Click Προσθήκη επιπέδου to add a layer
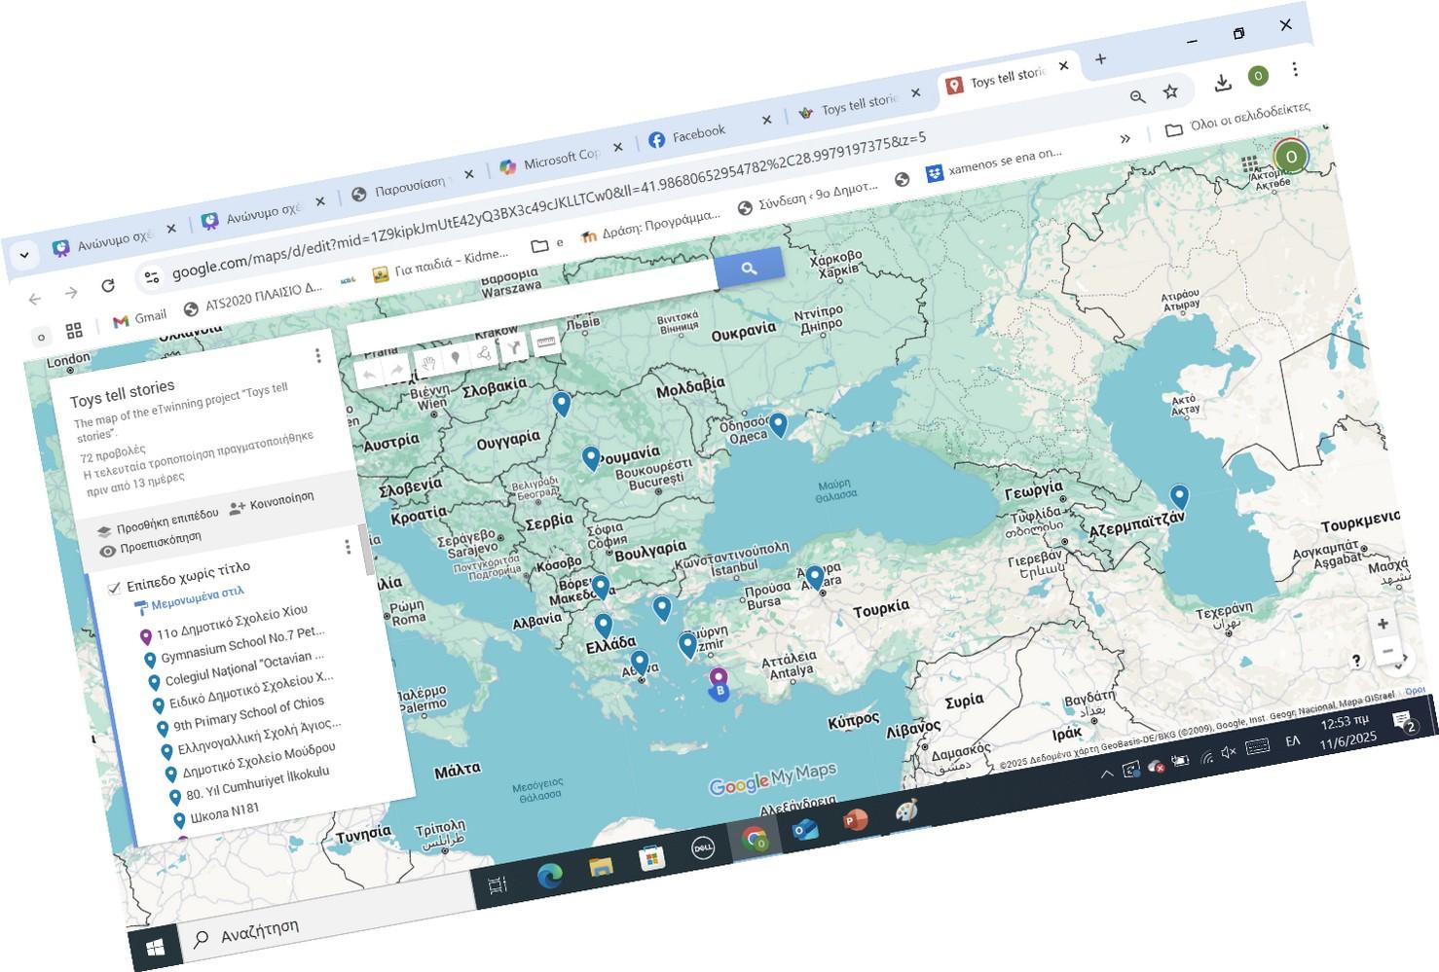Image resolution: width=1439 pixels, height=972 pixels. [158, 522]
